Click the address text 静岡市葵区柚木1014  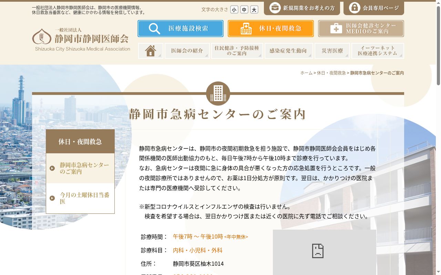point(198,264)
